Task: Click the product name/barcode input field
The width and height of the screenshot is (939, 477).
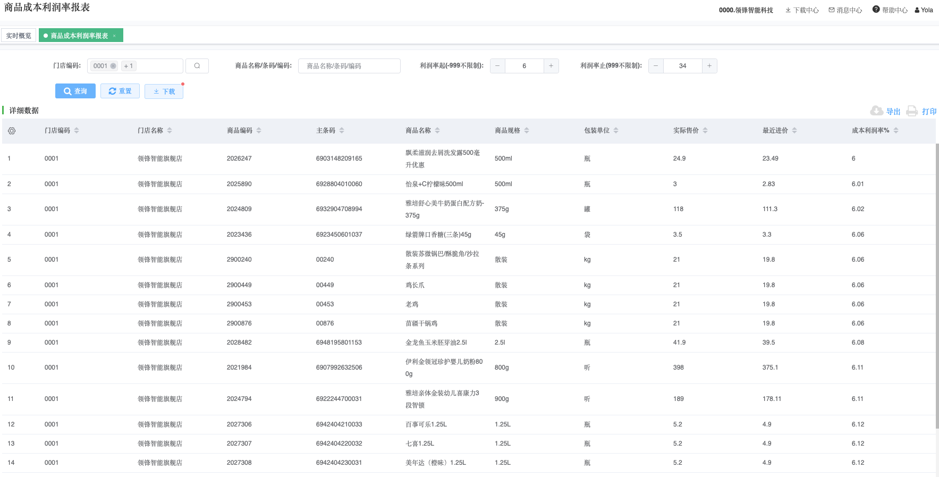Action: pyautogui.click(x=349, y=66)
